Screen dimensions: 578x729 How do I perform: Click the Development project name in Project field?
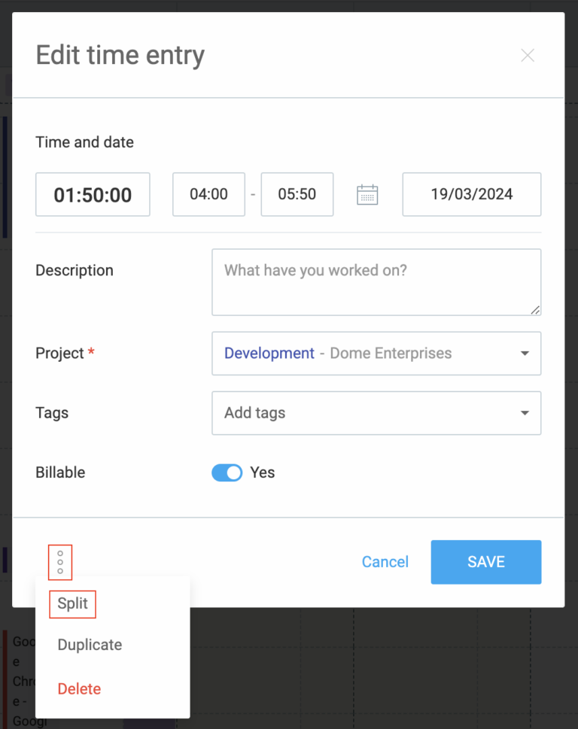click(269, 354)
